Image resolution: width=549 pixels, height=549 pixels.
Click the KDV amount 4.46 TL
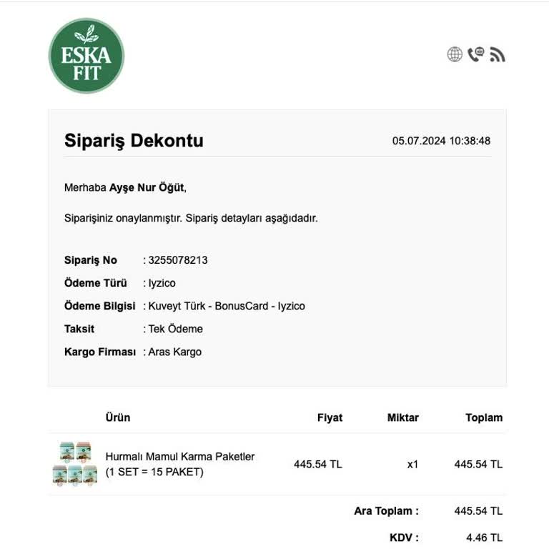(x=484, y=538)
